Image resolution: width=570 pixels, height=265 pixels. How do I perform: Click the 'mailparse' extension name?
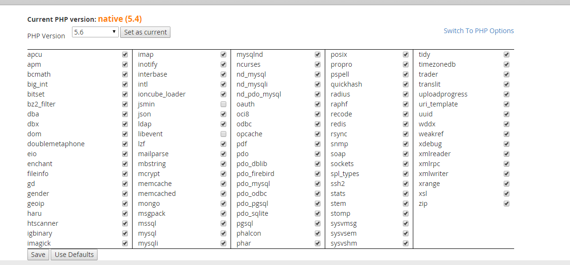click(153, 154)
